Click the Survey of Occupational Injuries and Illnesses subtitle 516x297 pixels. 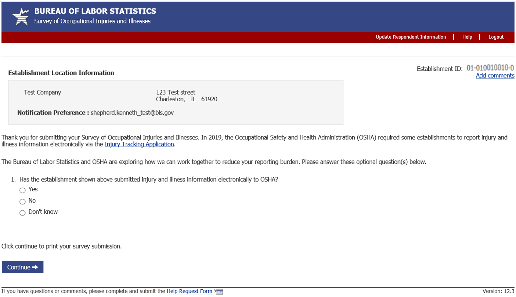tap(92, 21)
